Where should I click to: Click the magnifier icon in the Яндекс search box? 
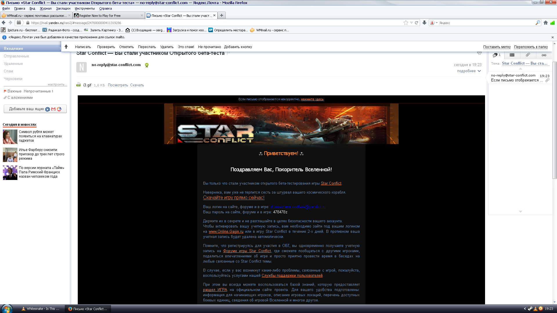[538, 23]
